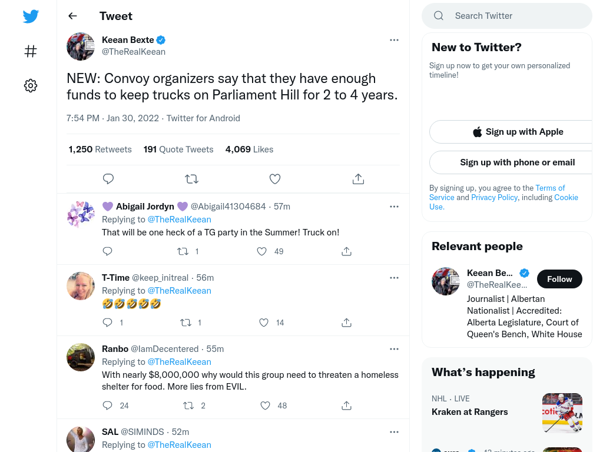Open Explore via the hashtag icon
Image resolution: width=603 pixels, height=452 pixels.
tap(31, 51)
